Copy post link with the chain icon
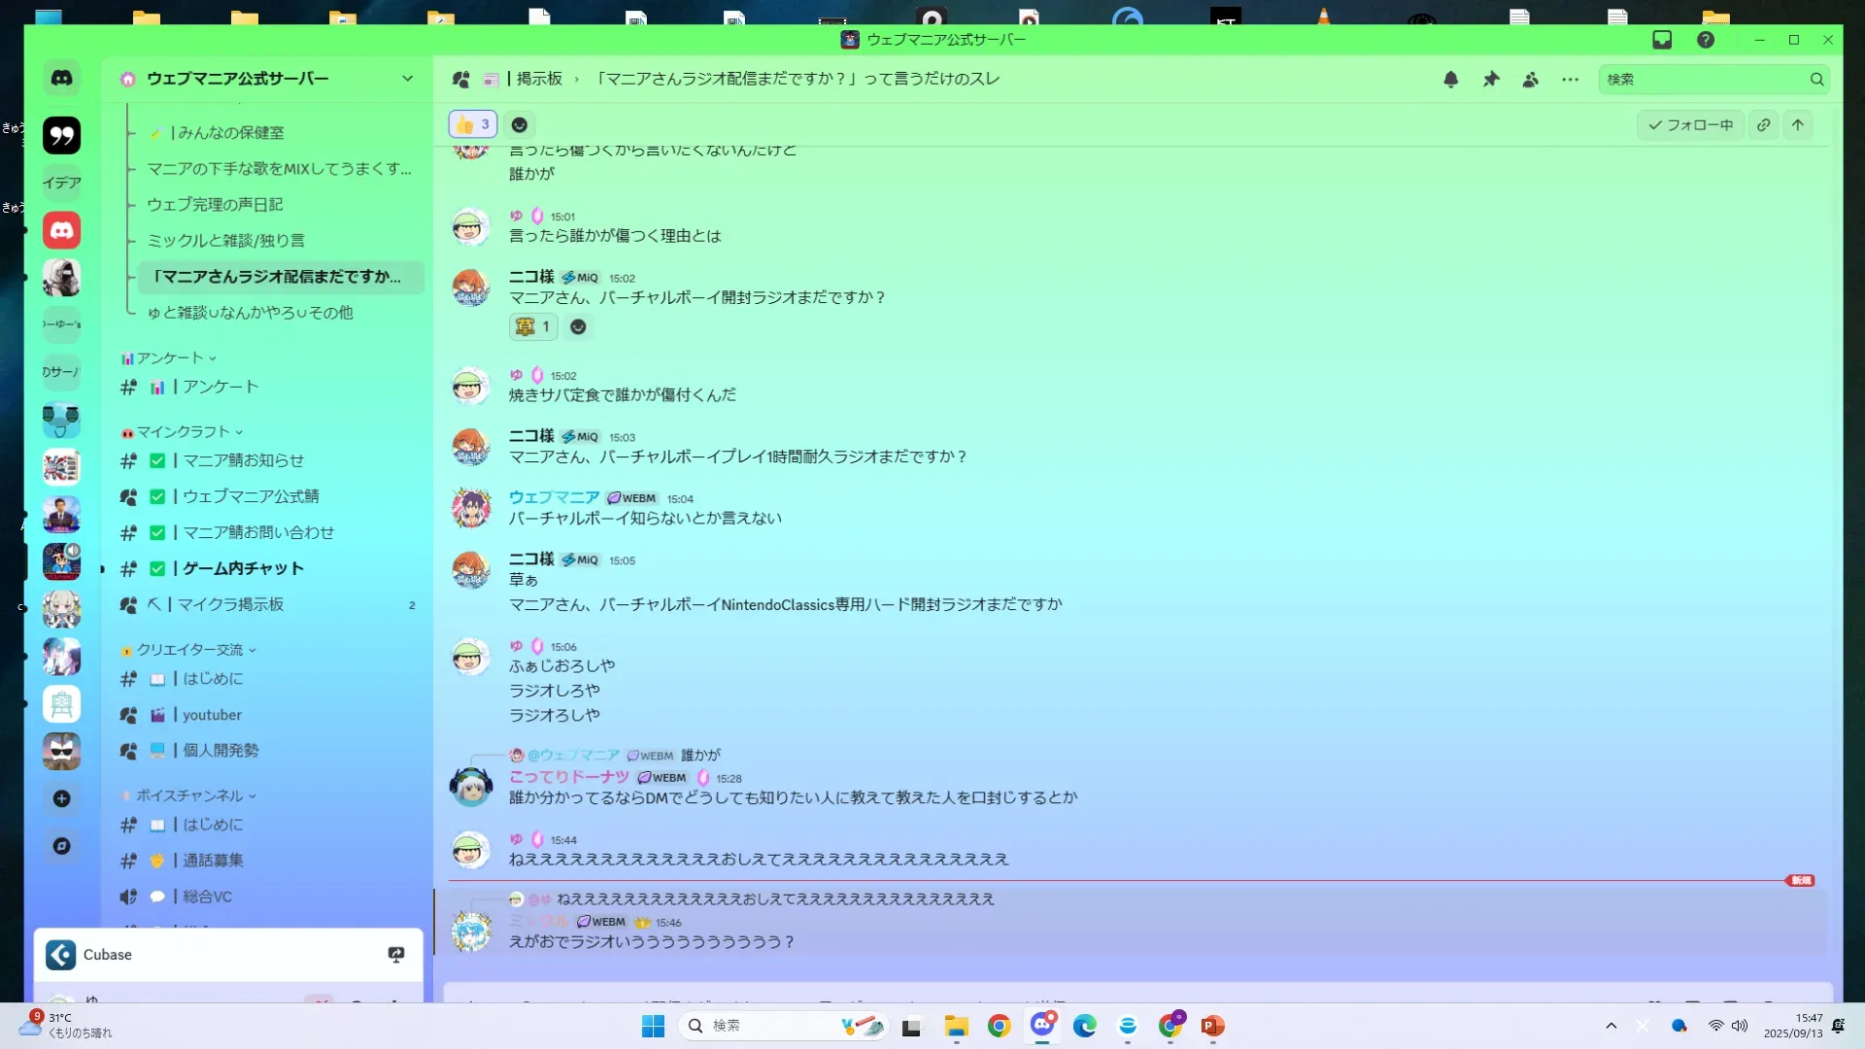Screen dimensions: 1865x1049 point(1764,125)
